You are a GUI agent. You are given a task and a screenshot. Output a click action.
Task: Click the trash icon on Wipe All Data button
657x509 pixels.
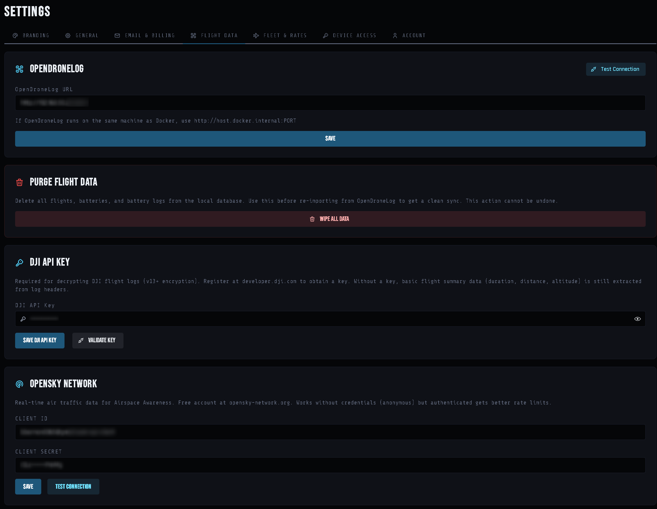312,219
